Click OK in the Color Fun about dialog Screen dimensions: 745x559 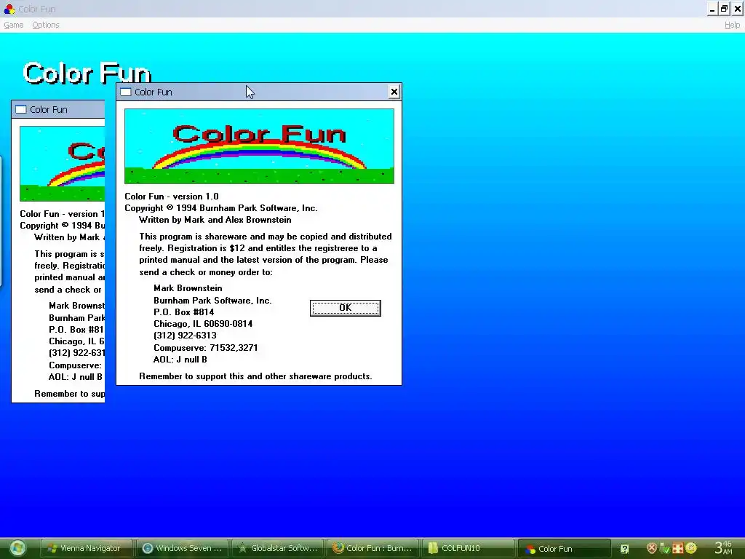coord(346,308)
